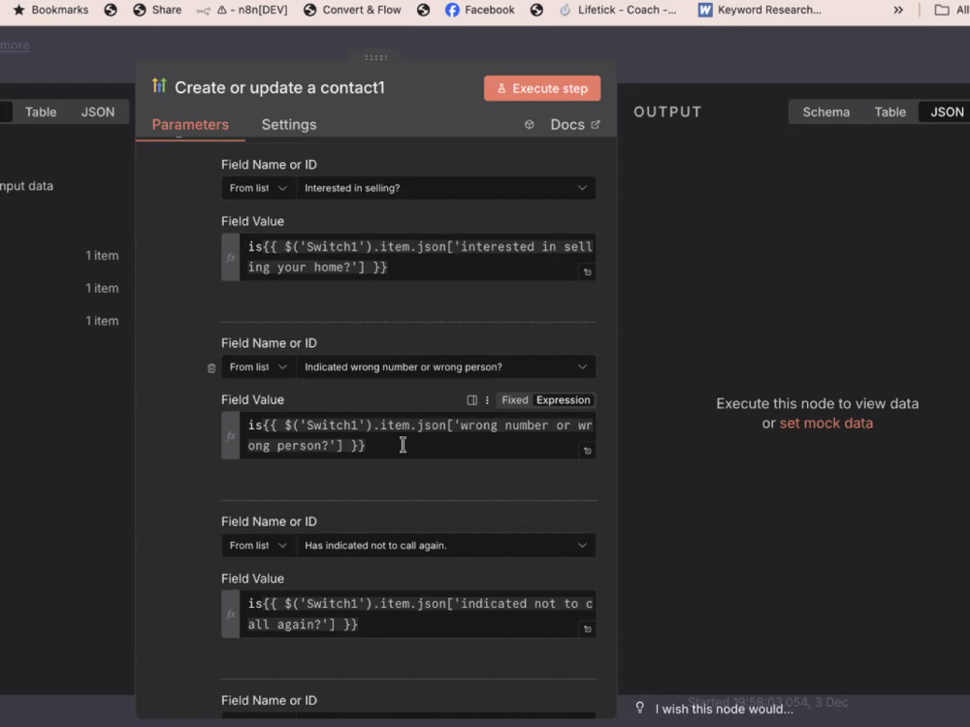Click the Execute step button
The height and width of the screenshot is (727, 970).
tap(542, 88)
